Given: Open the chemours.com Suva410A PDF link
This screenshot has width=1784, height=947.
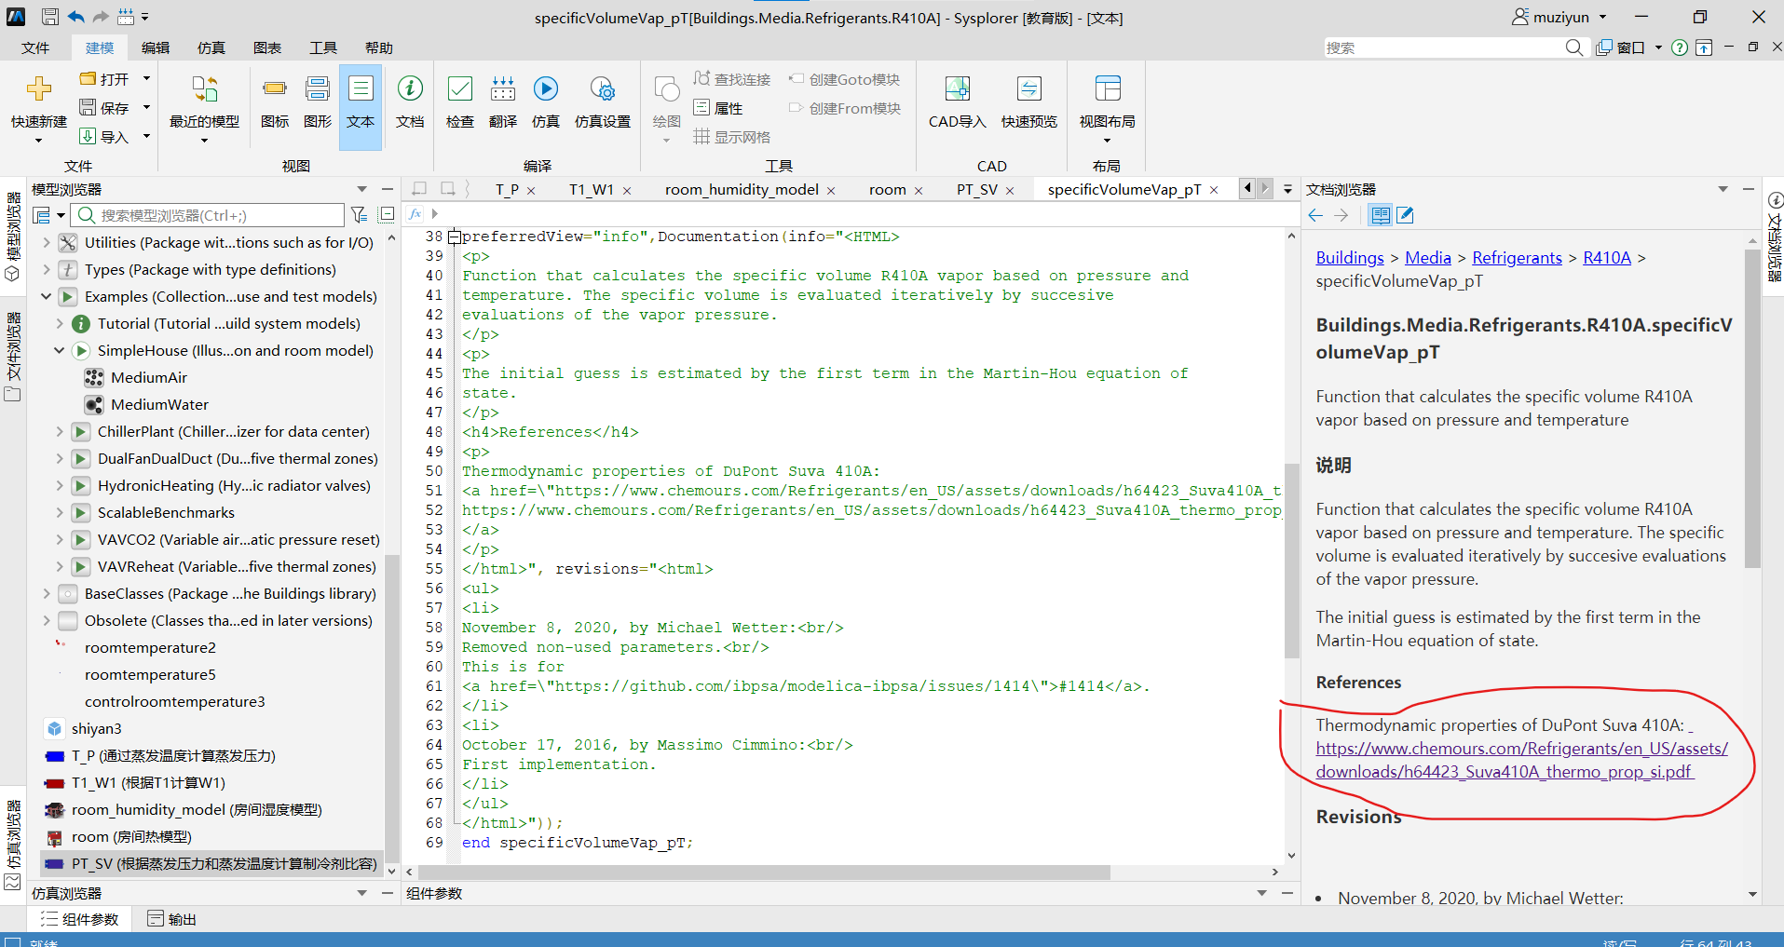Looking at the screenshot, I should (x=1521, y=760).
